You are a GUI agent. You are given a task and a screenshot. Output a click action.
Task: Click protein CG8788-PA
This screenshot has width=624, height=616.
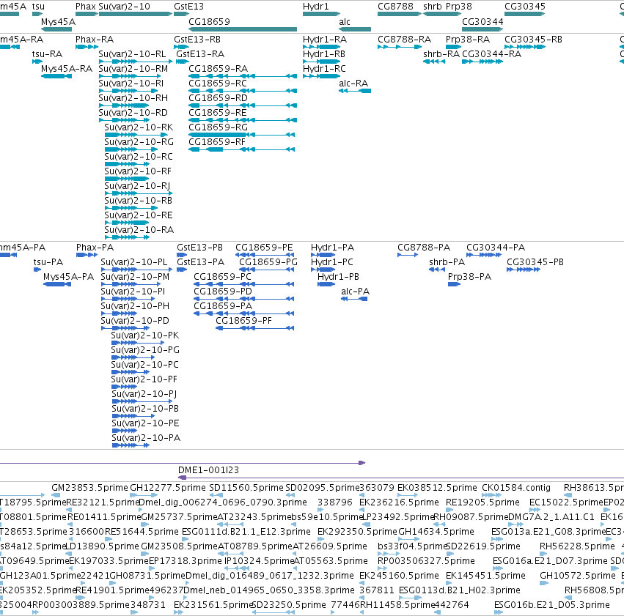point(424,248)
